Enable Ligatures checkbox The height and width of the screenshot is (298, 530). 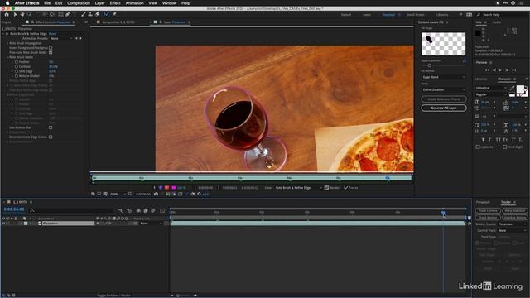click(x=478, y=147)
